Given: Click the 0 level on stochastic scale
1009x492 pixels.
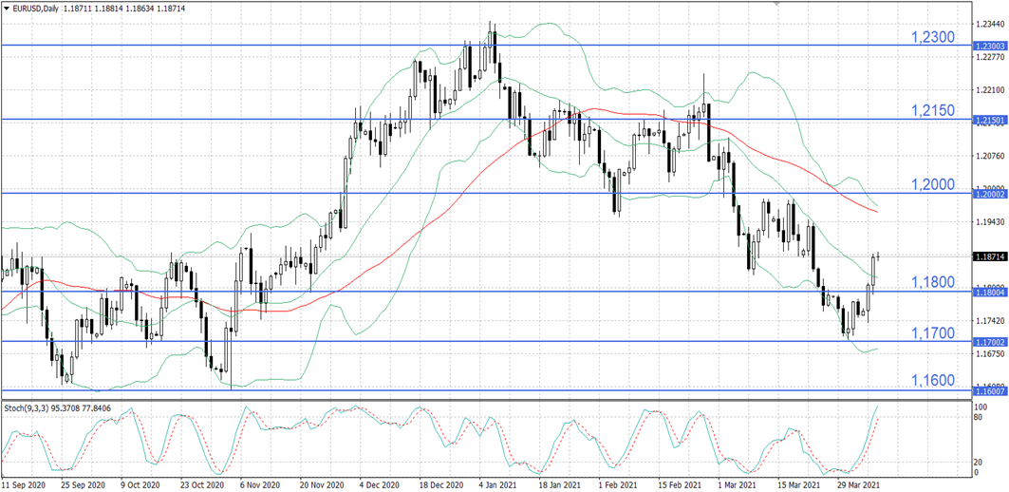Looking at the screenshot, I should 977,472.
